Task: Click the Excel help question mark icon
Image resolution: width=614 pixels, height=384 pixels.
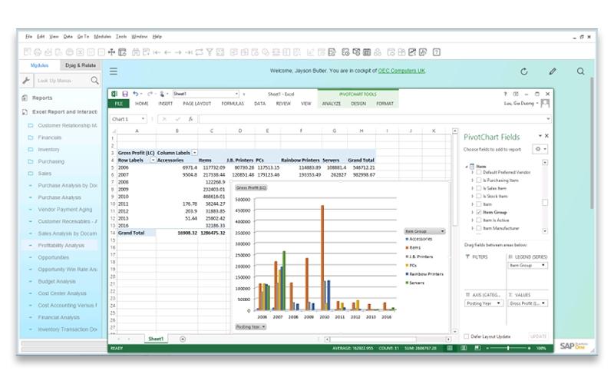Action: tap(505, 94)
